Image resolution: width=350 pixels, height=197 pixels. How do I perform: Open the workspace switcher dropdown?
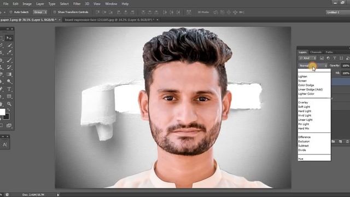[x=337, y=12]
